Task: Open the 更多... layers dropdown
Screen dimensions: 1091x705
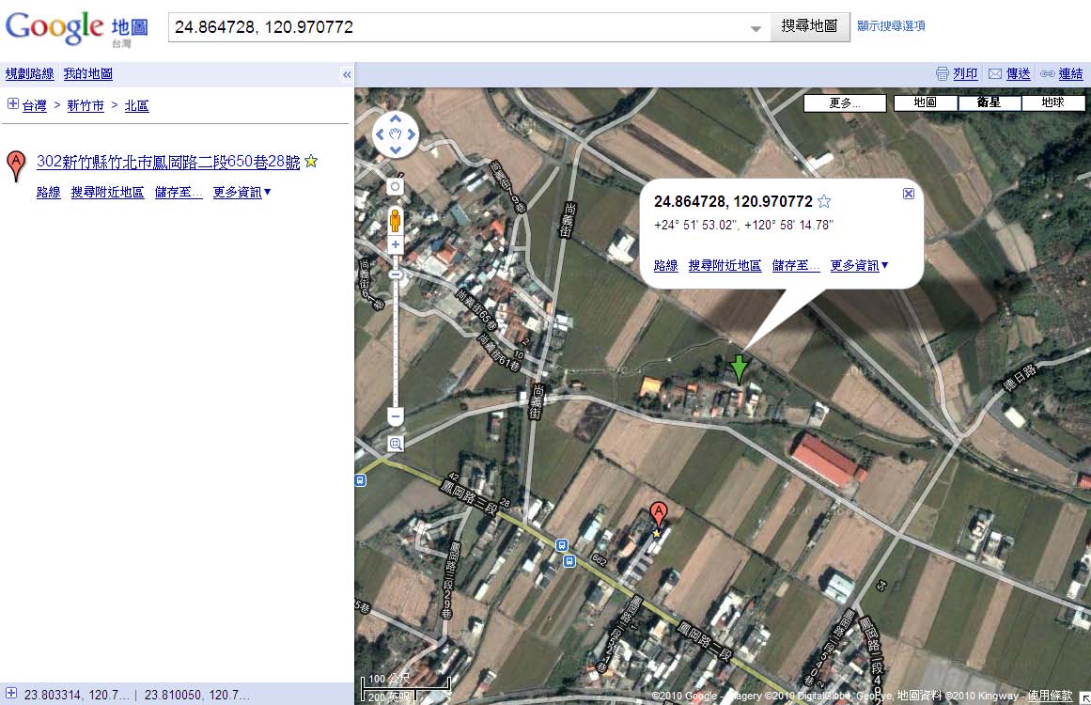Action: point(845,103)
